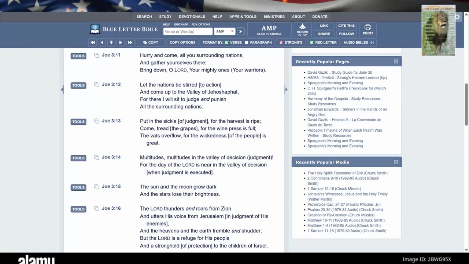Open the lion book cover thumbnail
This screenshot has width=469, height=264.
(438, 30)
